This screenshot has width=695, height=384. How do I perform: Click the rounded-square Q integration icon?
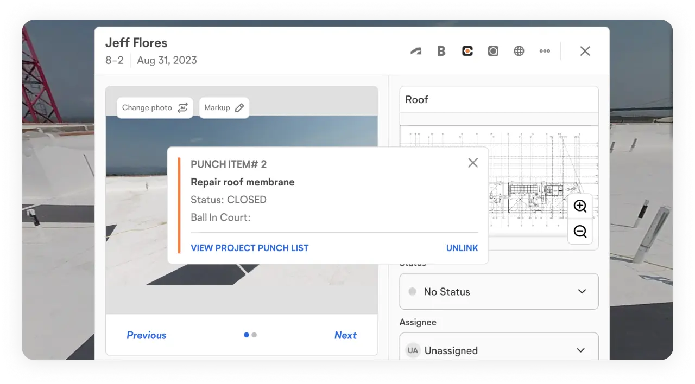[x=493, y=51]
